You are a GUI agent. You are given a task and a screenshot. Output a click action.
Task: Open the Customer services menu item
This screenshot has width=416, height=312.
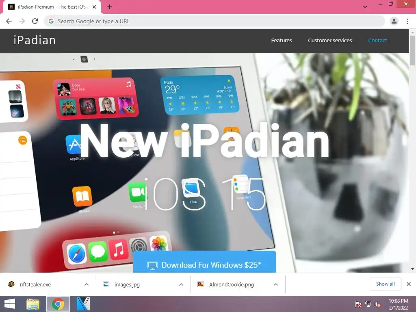point(330,41)
